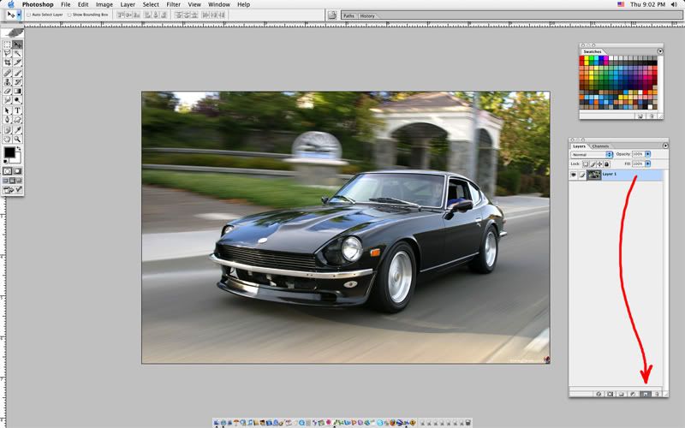Click the Add Layer Style button

coord(599,394)
